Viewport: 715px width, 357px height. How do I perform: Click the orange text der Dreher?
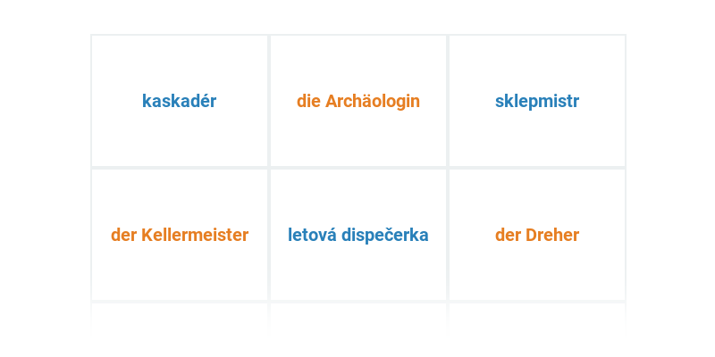click(x=537, y=235)
